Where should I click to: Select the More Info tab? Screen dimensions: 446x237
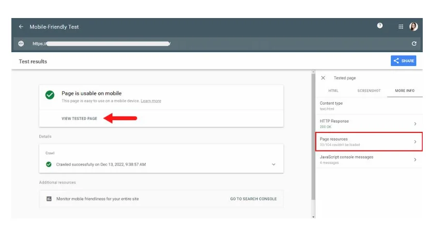coord(405,91)
